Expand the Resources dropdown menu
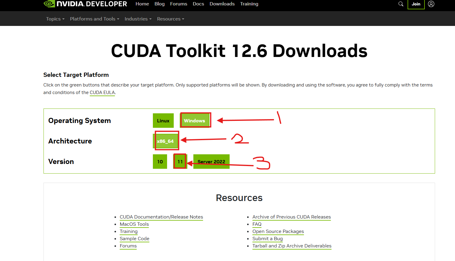The height and width of the screenshot is (261, 455). coord(171,19)
